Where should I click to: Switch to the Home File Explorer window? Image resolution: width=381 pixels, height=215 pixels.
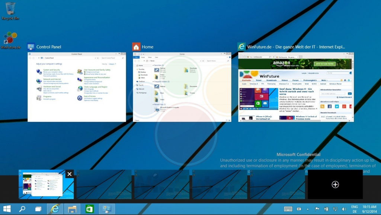(182, 87)
